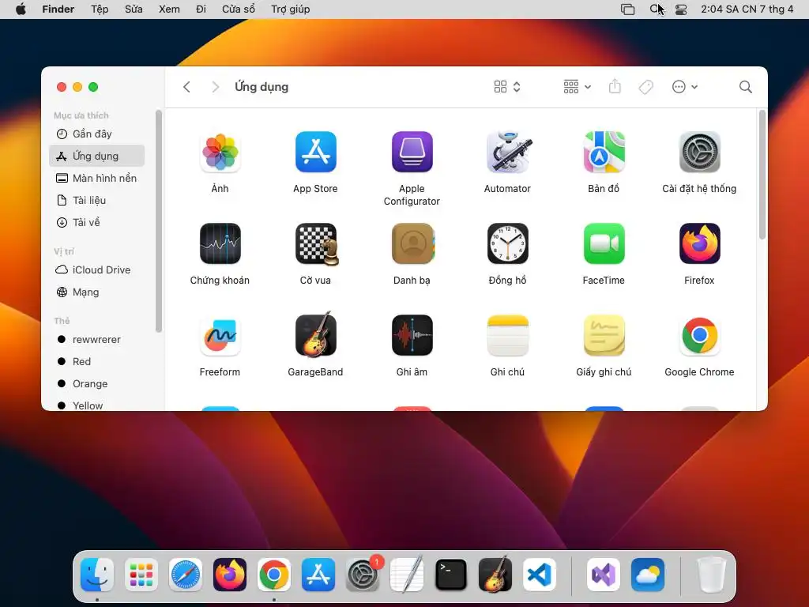Open the Giấy ghi chú stickies app
Image resolution: width=809 pixels, height=607 pixels.
(x=604, y=335)
